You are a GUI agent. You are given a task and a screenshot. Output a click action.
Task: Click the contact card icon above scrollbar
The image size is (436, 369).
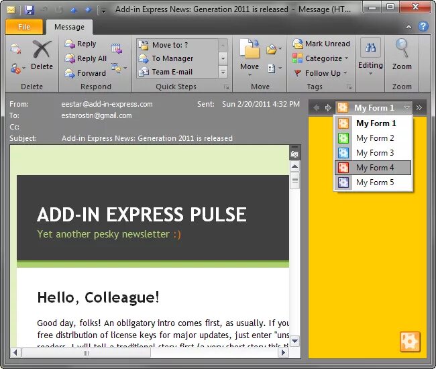click(294, 153)
